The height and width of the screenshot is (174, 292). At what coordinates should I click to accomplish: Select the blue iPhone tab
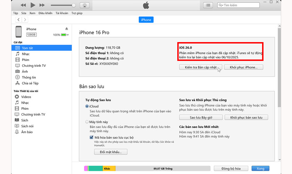(x=146, y=20)
